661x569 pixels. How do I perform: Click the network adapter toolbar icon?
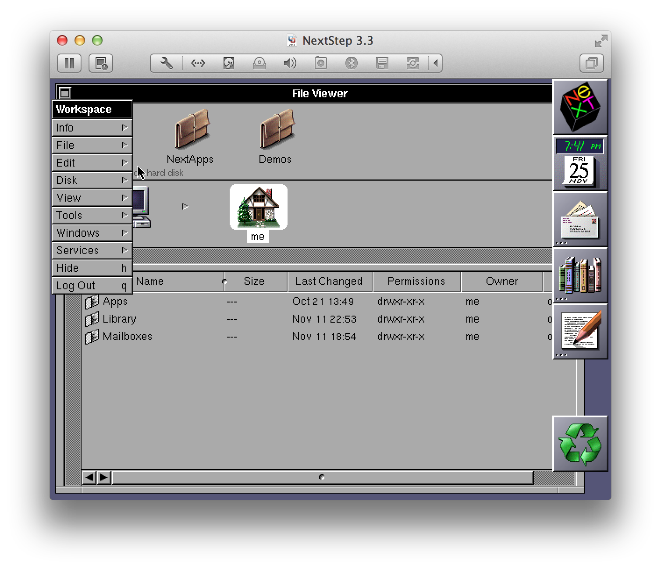click(198, 63)
